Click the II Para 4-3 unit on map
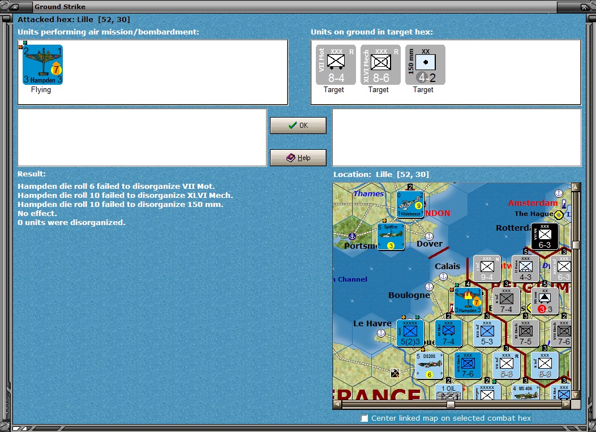 coord(525,269)
